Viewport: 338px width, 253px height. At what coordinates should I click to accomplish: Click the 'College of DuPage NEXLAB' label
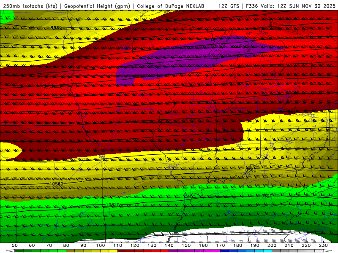(x=171, y=6)
